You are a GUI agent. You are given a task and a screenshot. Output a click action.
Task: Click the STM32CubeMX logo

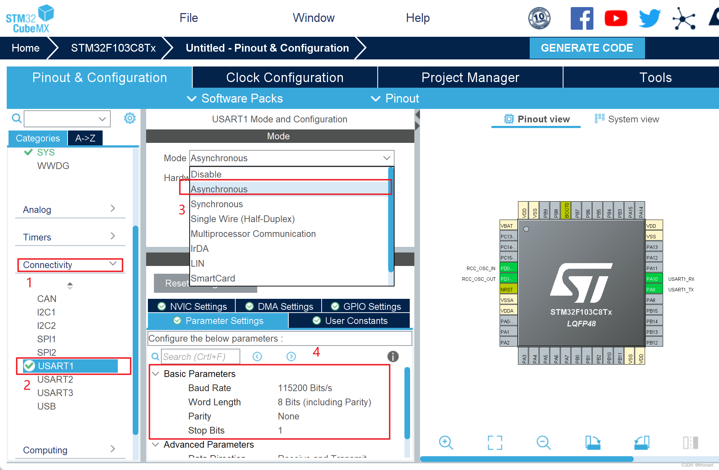[x=30, y=19]
